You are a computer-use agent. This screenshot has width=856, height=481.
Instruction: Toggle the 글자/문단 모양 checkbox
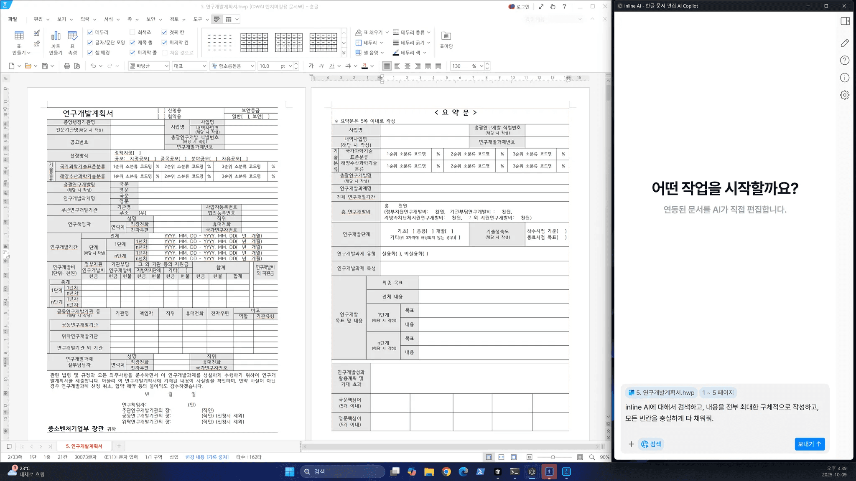tap(90, 43)
